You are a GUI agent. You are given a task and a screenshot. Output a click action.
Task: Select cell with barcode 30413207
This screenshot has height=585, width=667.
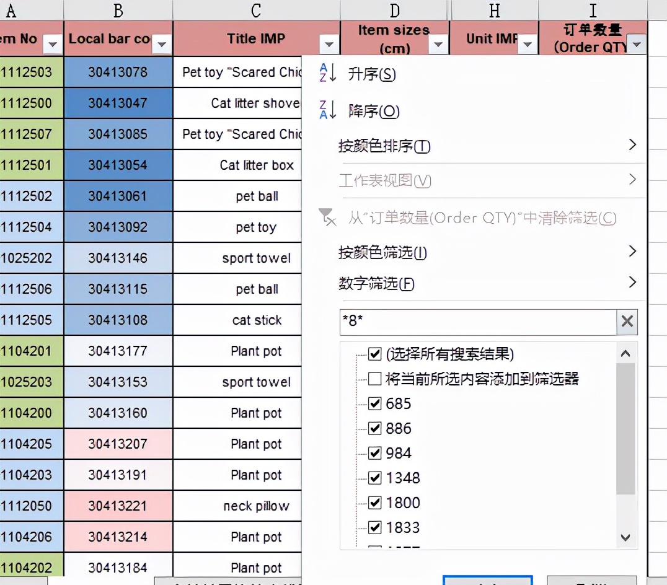pos(118,444)
